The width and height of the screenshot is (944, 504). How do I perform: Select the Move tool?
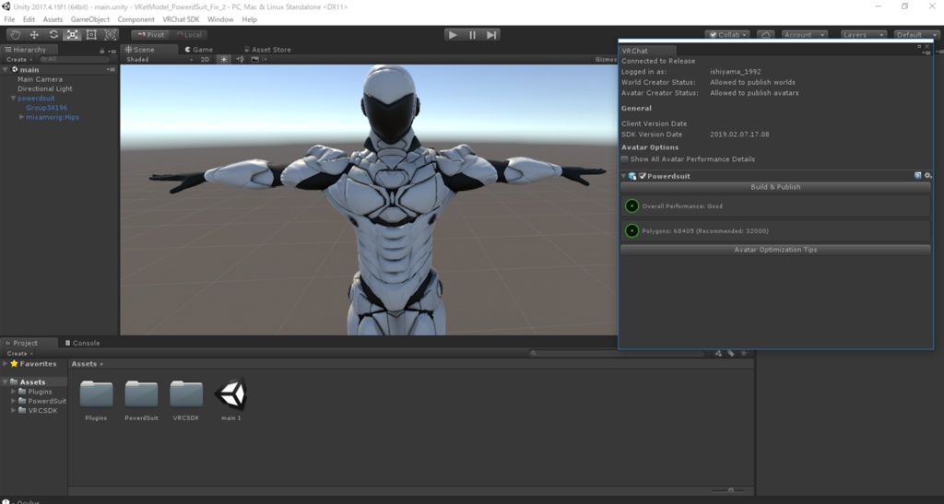click(x=34, y=35)
